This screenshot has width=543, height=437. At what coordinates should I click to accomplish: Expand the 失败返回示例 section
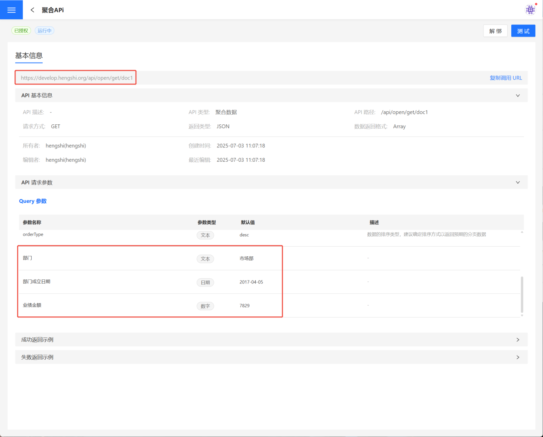click(x=517, y=357)
